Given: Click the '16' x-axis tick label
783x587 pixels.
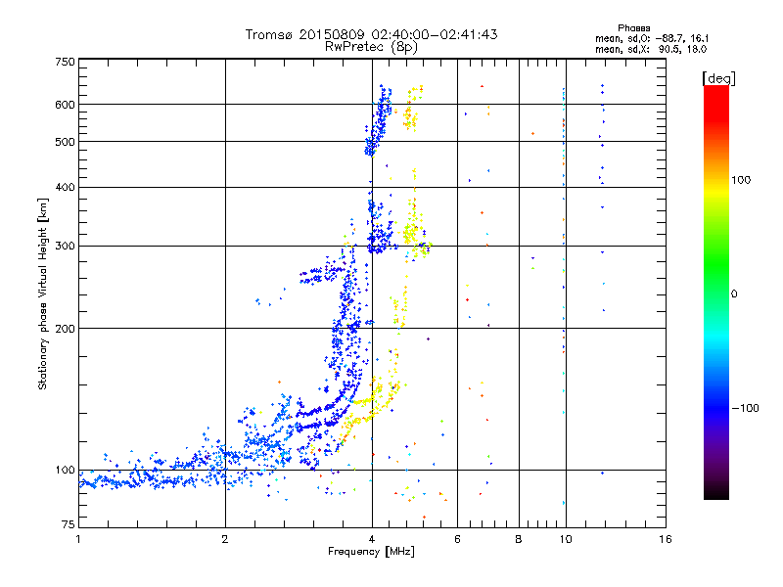Looking at the screenshot, I should [x=666, y=539].
